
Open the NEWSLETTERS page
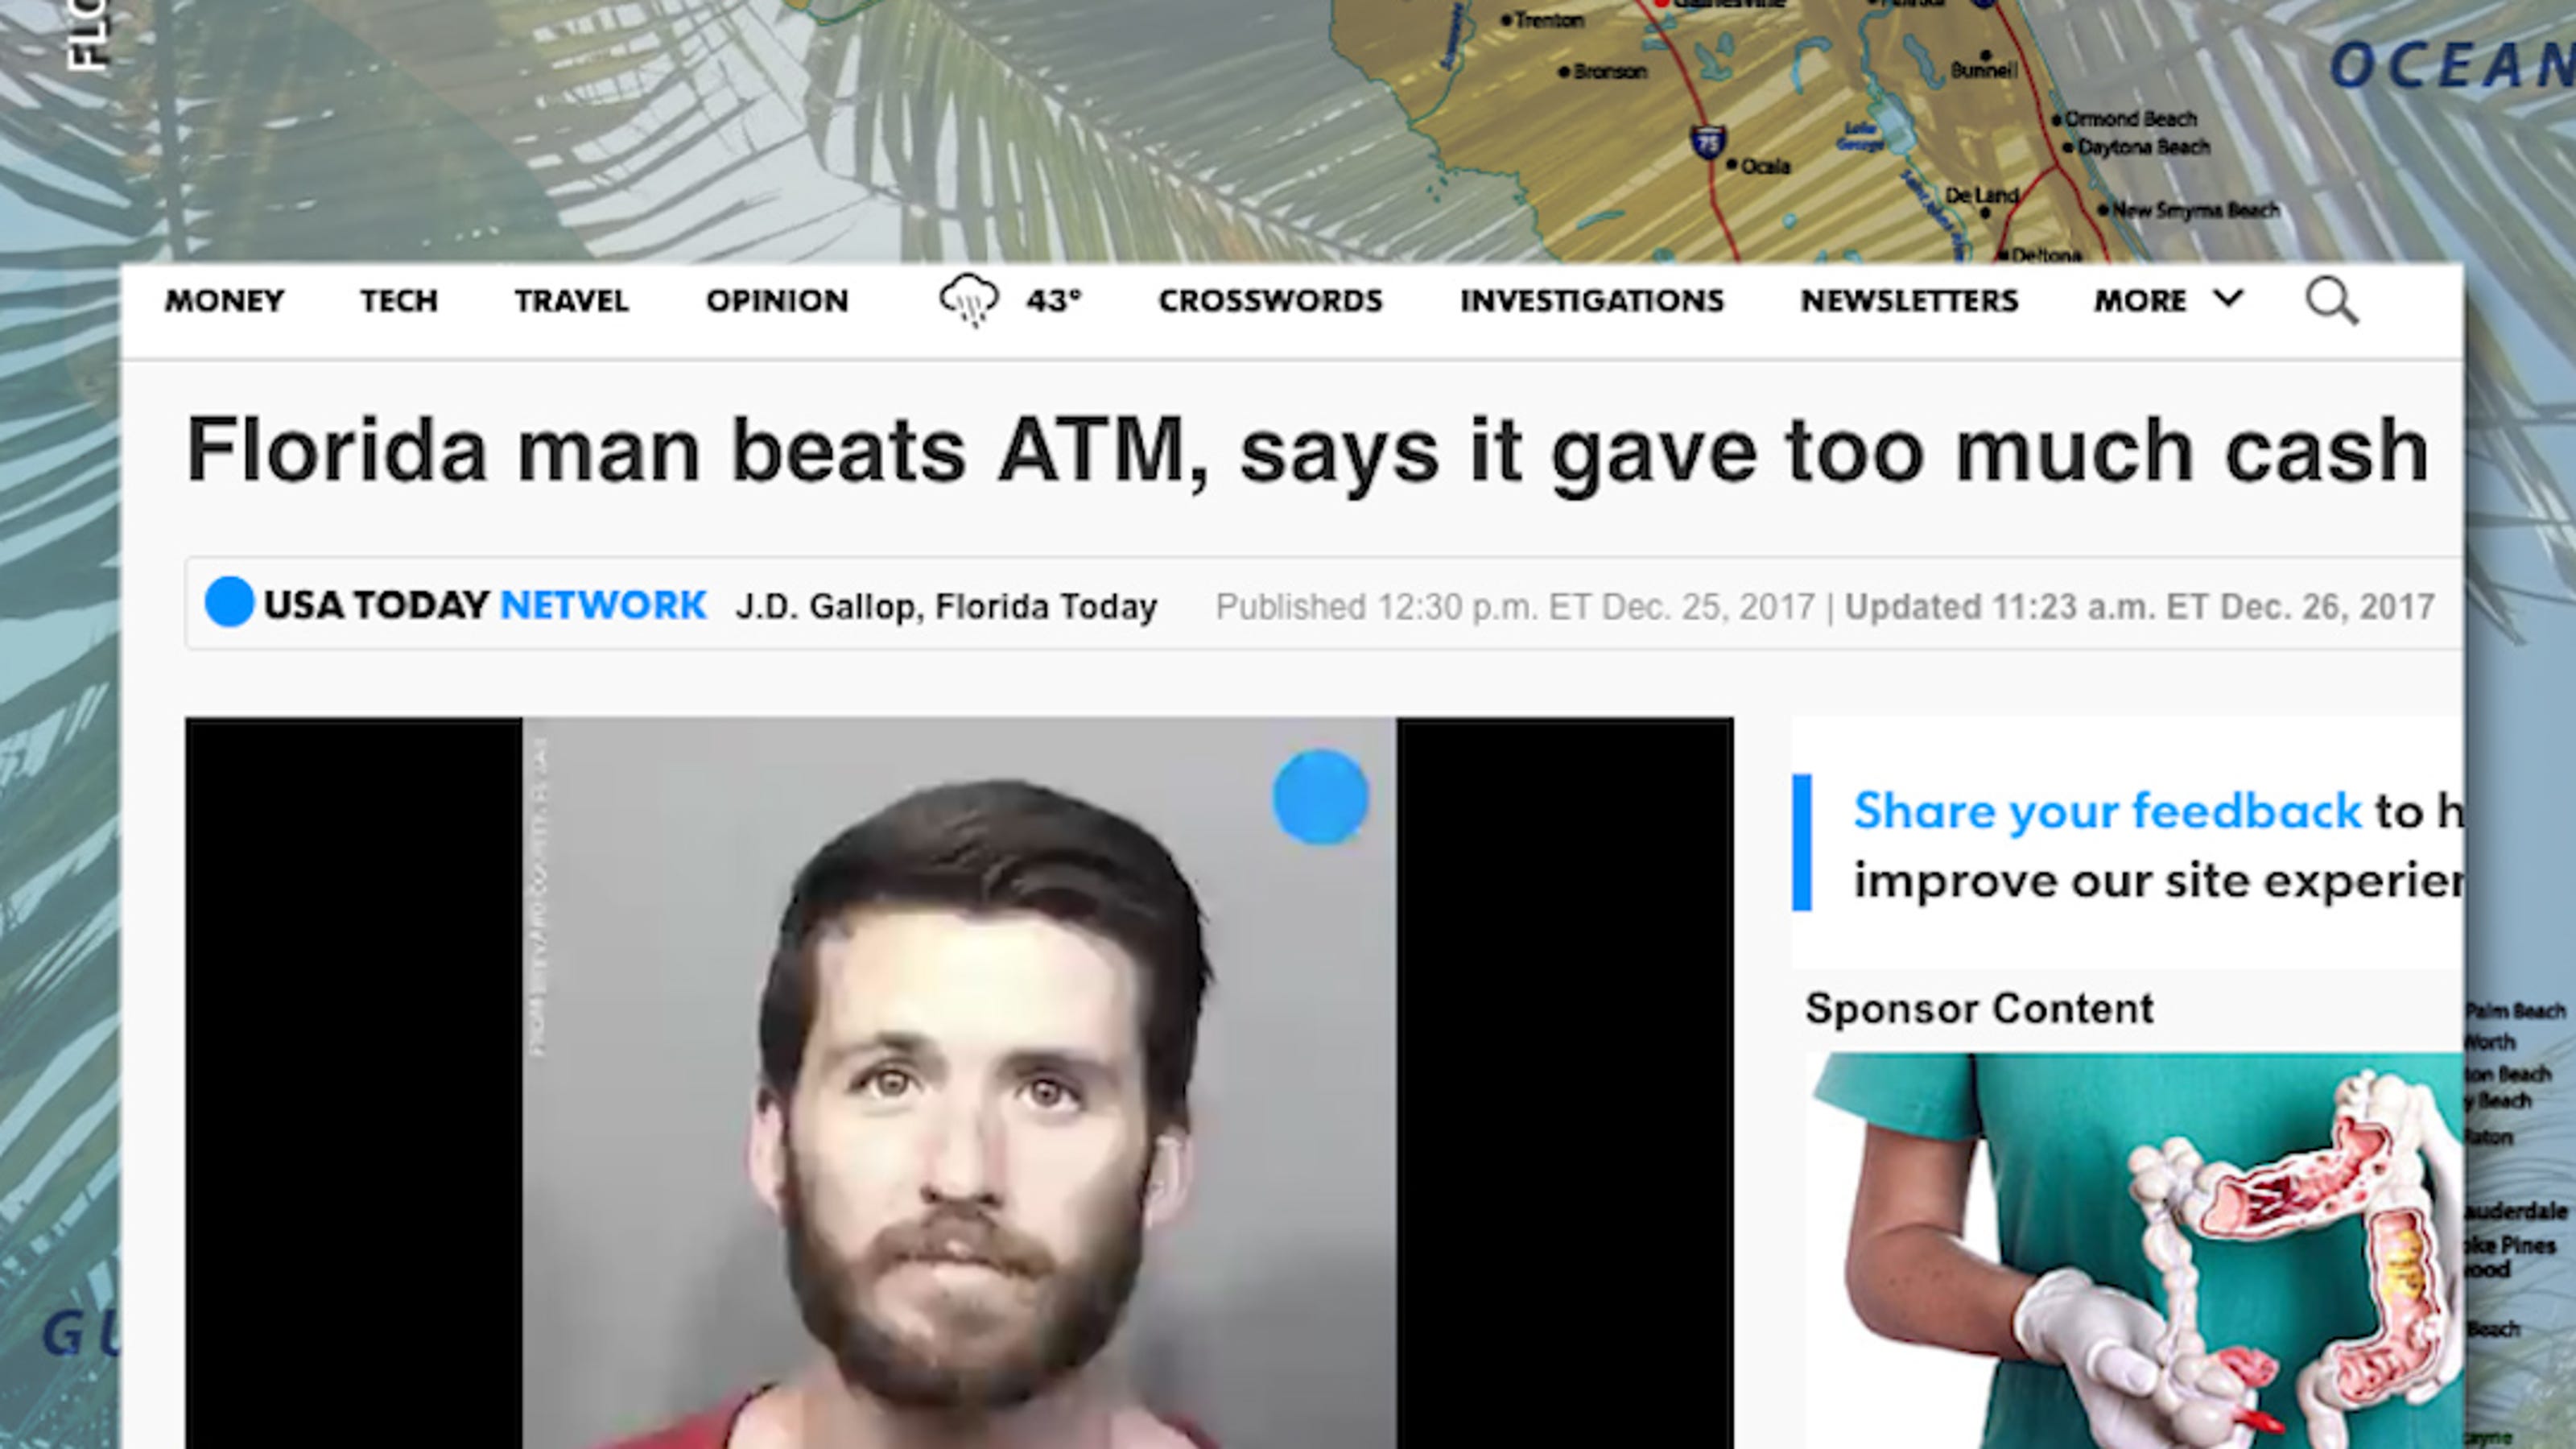click(1909, 301)
